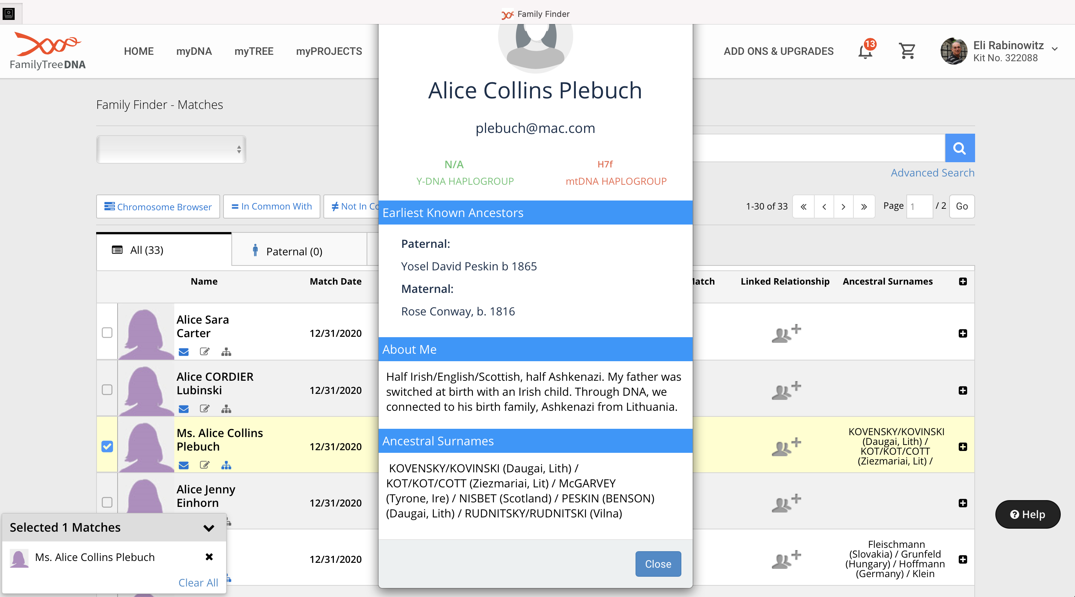This screenshot has width=1075, height=597.
Task: View Alice Collins Plebuch's family tree icon
Action: 226,465
